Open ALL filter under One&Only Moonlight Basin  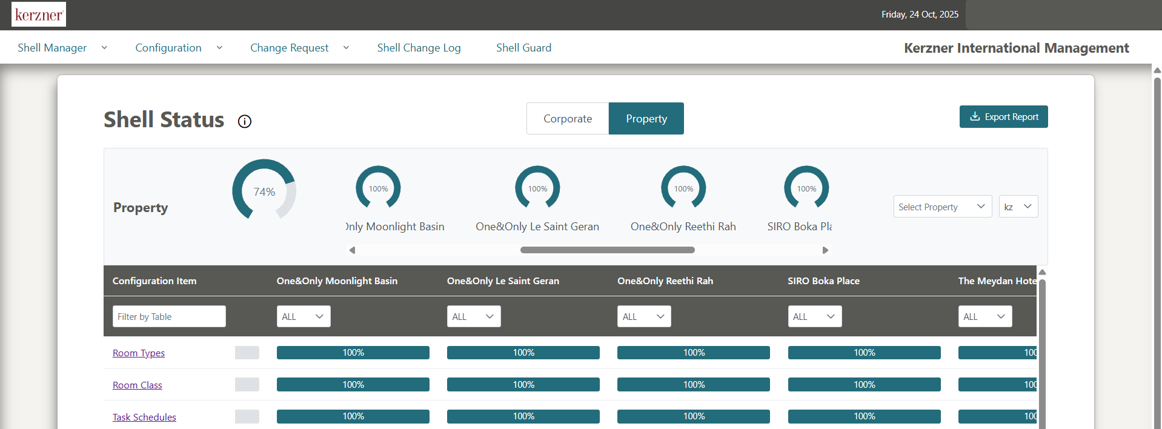click(x=304, y=316)
